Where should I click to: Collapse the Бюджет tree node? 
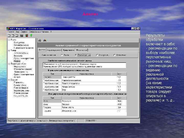[x=9, y=80]
